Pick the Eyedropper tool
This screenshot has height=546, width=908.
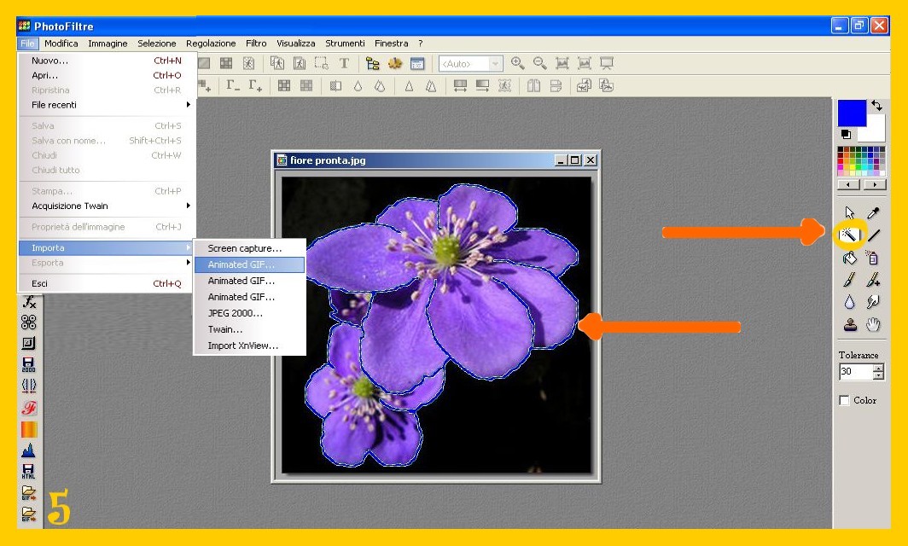tap(873, 213)
